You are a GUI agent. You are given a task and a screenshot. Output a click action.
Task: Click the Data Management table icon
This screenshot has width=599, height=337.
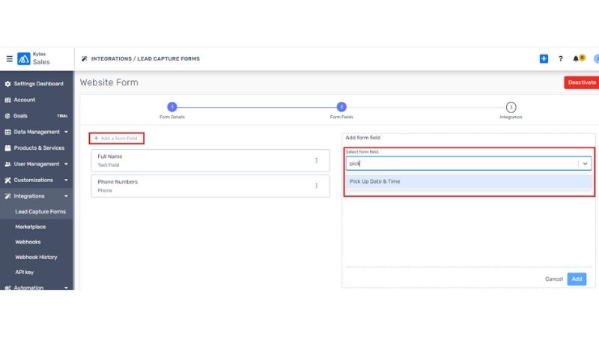pyautogui.click(x=7, y=132)
